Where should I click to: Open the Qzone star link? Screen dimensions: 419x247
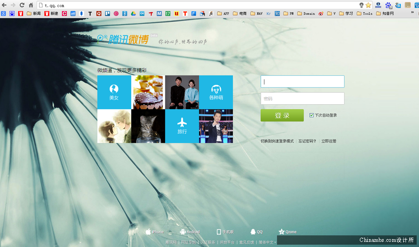coord(287,232)
